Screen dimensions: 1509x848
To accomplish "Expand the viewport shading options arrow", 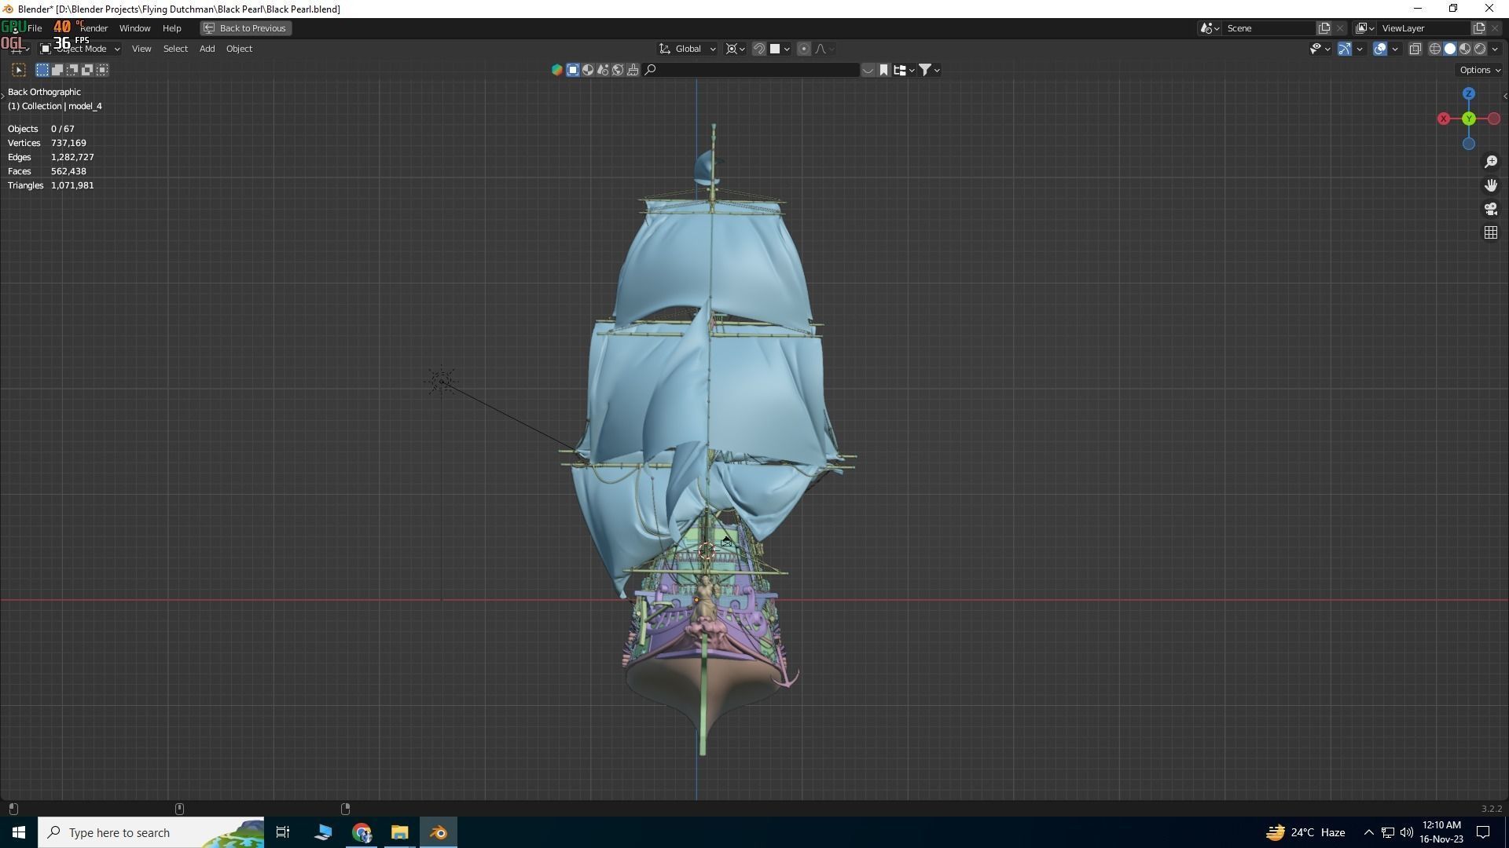I will [1495, 49].
